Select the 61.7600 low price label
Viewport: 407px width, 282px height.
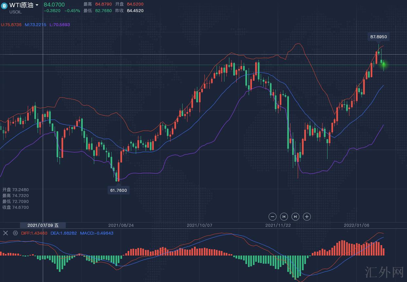[x=118, y=190]
